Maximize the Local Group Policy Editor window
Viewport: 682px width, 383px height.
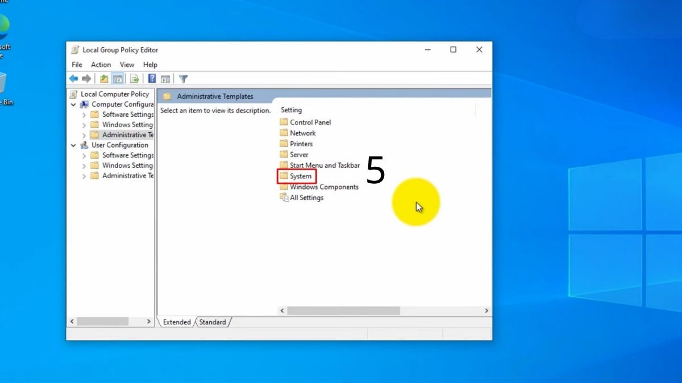coord(454,50)
